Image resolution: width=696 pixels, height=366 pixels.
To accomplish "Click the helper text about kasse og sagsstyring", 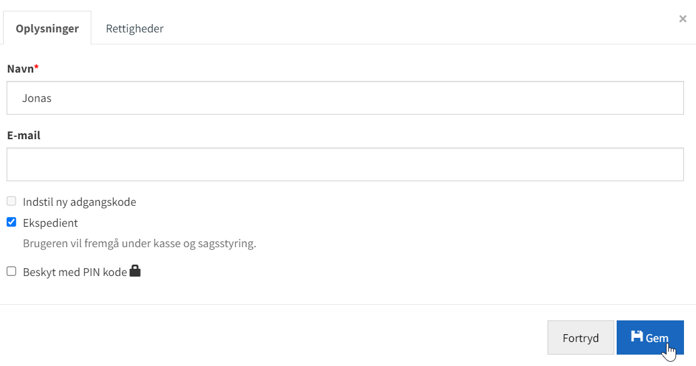I will pyautogui.click(x=139, y=243).
